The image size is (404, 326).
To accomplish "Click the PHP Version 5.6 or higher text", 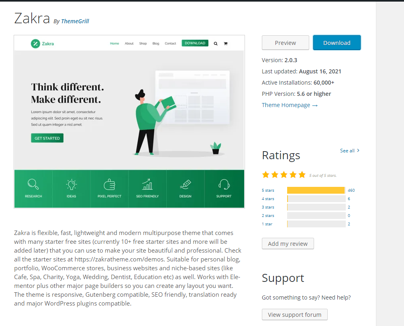I will point(296,94).
